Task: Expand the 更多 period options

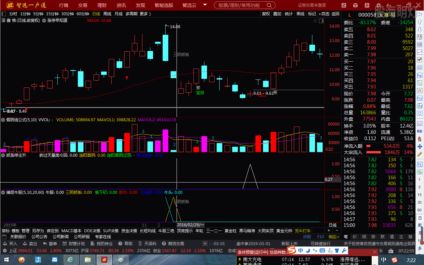Action: pyautogui.click(x=145, y=14)
